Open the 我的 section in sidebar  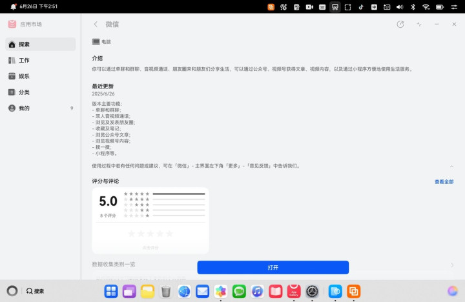tap(40, 108)
